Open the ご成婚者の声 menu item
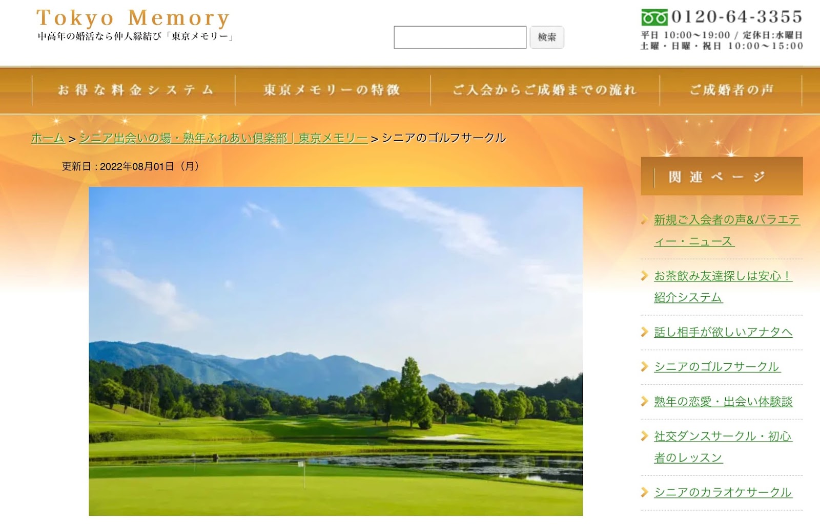820x526 pixels. tap(731, 90)
